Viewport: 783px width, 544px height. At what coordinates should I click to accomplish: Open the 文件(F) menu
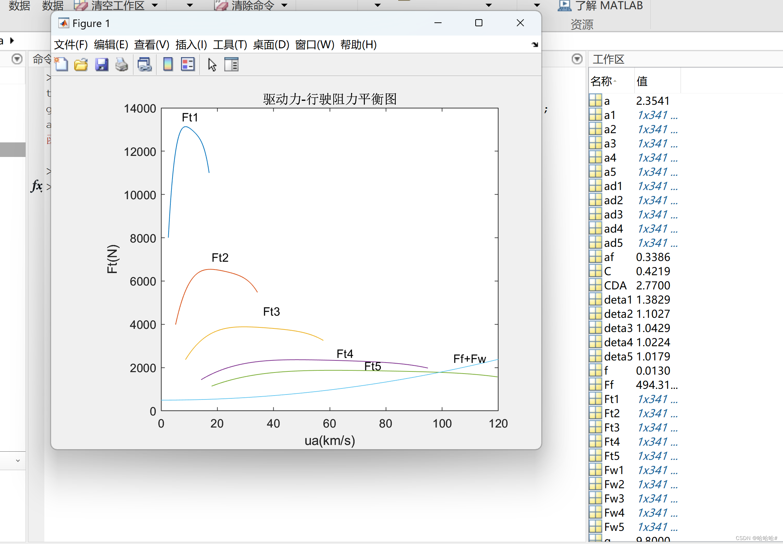pos(71,45)
